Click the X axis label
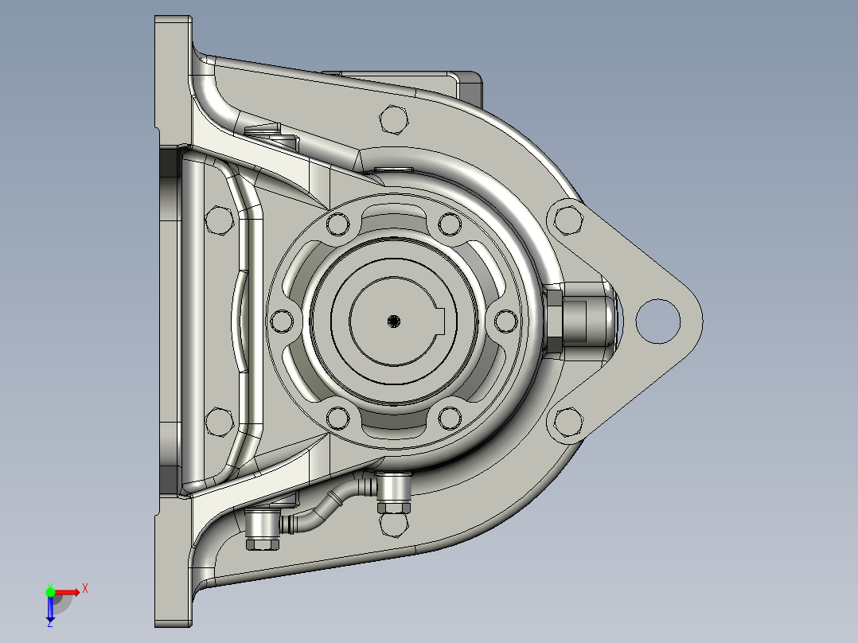858x643 pixels. point(86,589)
